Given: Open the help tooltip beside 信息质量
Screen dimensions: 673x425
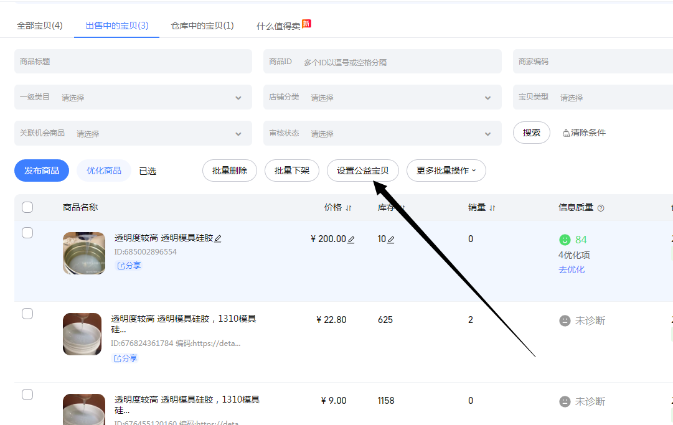Looking at the screenshot, I should (x=600, y=207).
